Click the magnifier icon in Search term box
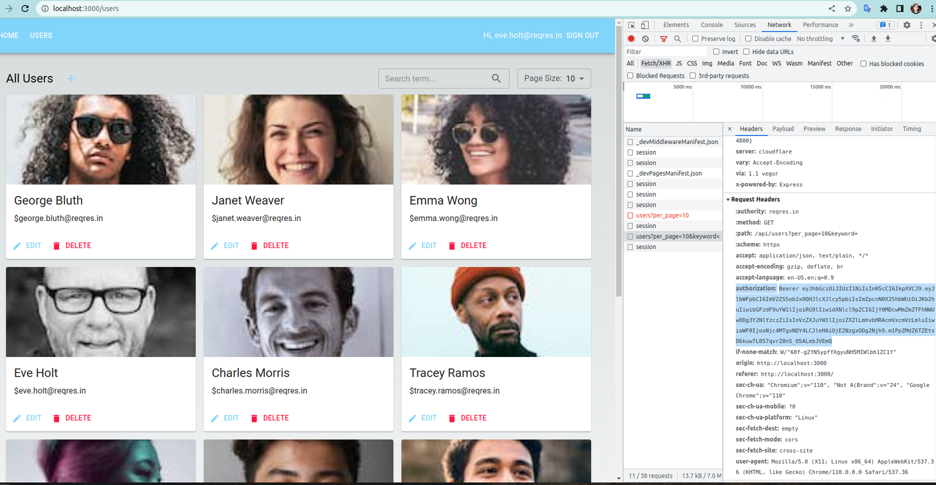Screen dimensions: 936x485 (x=496, y=79)
